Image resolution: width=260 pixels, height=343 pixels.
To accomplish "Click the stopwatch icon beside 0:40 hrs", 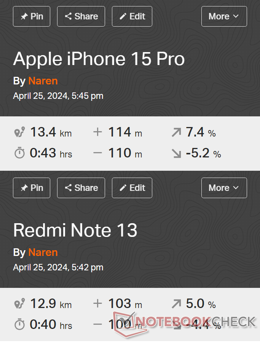I will pos(19,324).
